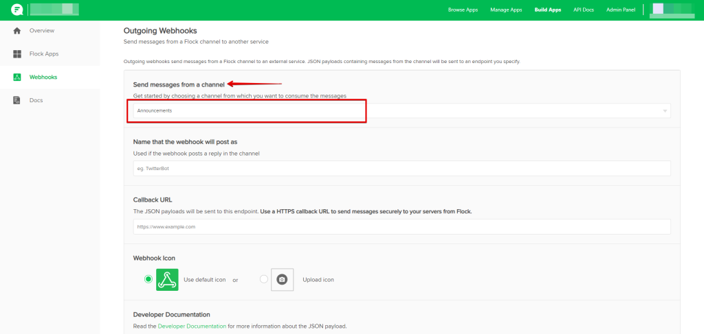This screenshot has width=704, height=334.
Task: Click the Flock Apps grid icon
Action: pos(17,53)
